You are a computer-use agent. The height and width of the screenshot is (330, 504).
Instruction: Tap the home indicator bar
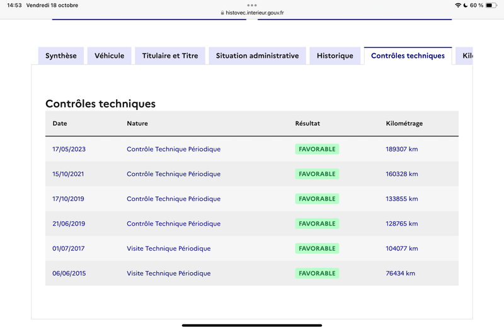click(252, 325)
